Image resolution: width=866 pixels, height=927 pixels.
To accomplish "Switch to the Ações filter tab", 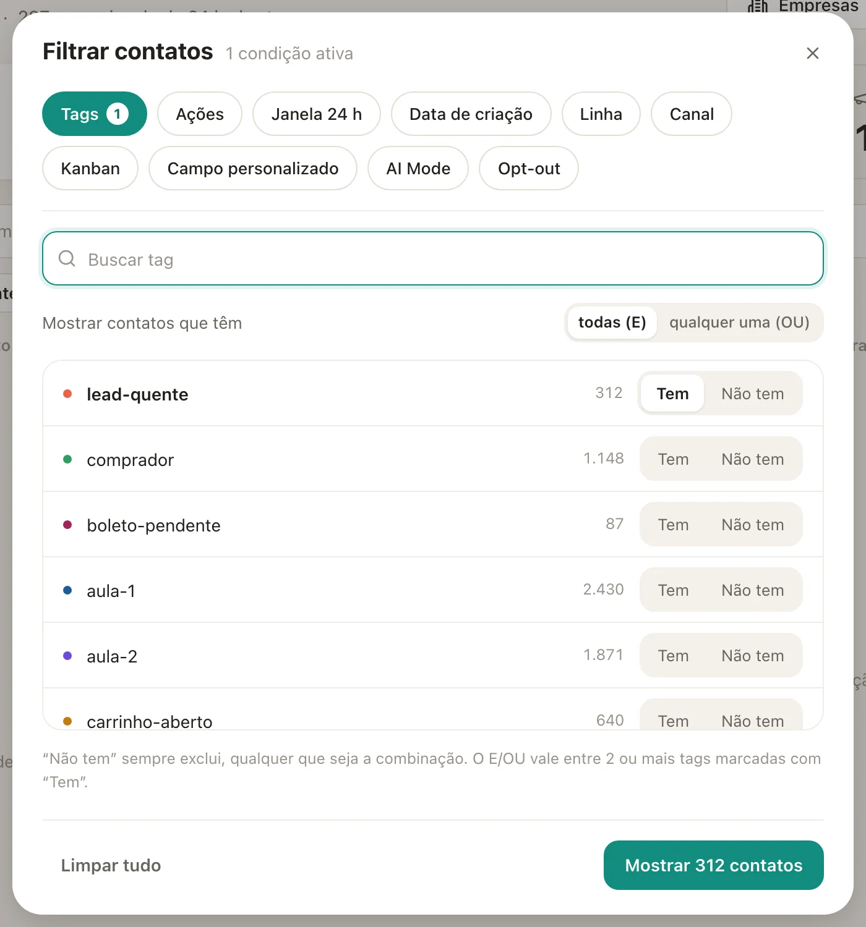I will pos(200,114).
